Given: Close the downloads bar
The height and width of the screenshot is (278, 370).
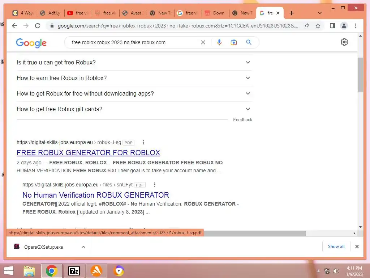Looking at the screenshot, I should pyautogui.click(x=357, y=247).
